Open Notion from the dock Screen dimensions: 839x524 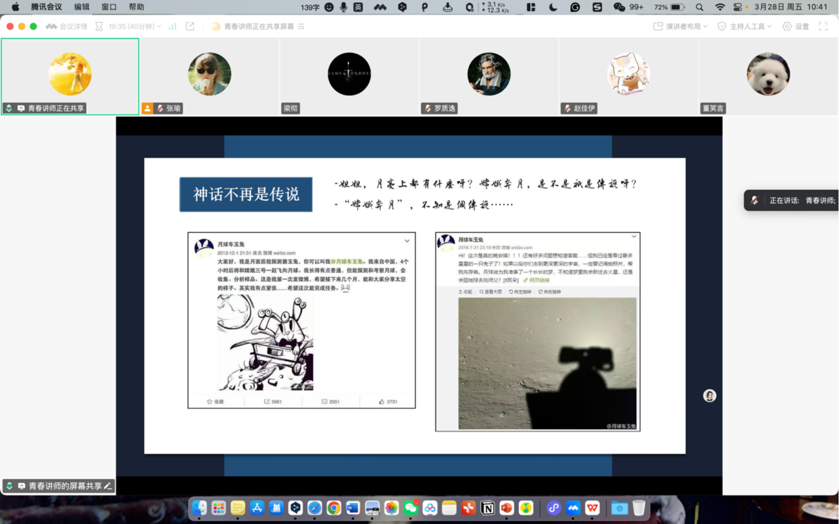[487, 508]
